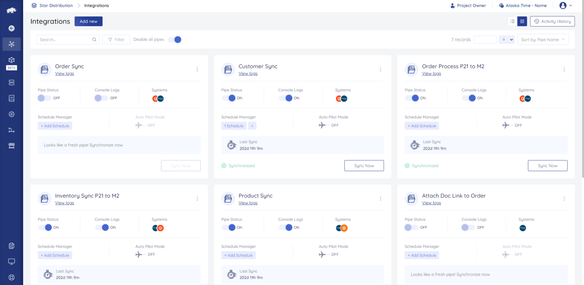Viewport: 584px width, 285px height.
Task: Turn off the Disable all pipes toggle
Action: pyautogui.click(x=175, y=39)
